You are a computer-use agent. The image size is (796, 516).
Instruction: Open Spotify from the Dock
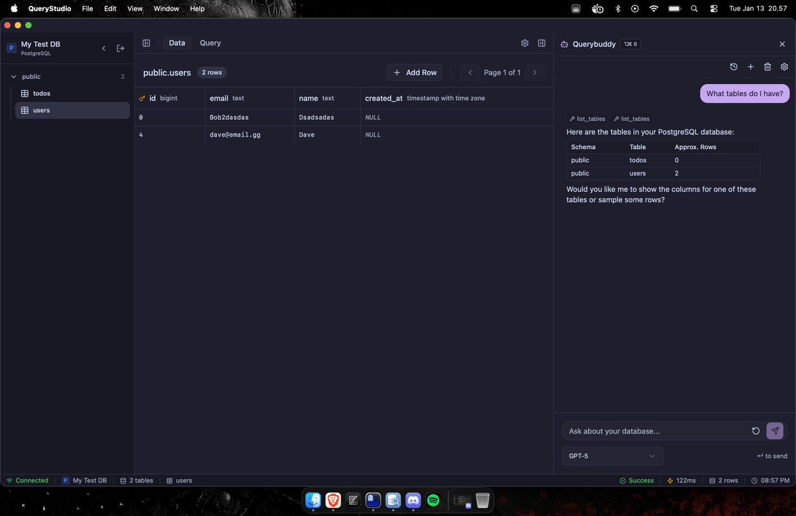[x=433, y=500]
